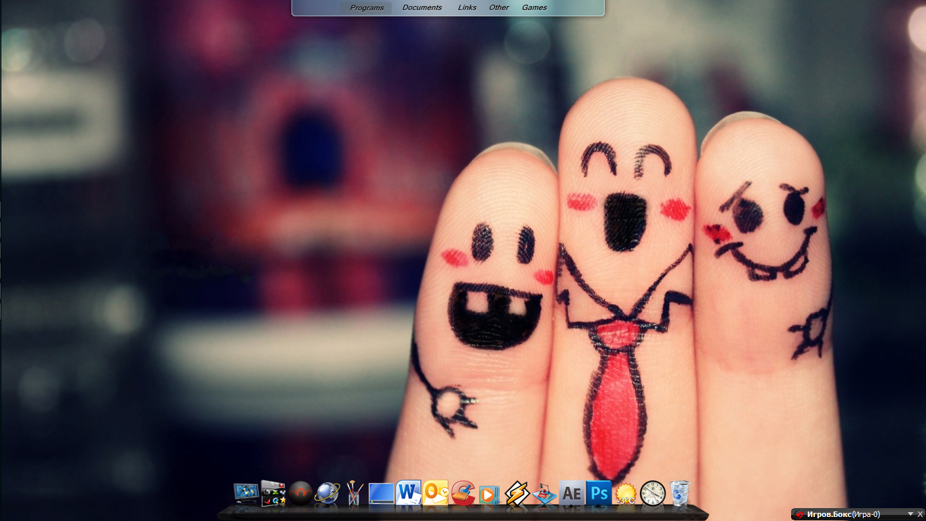Select the Other tab
The width and height of the screenshot is (926, 521).
click(499, 7)
